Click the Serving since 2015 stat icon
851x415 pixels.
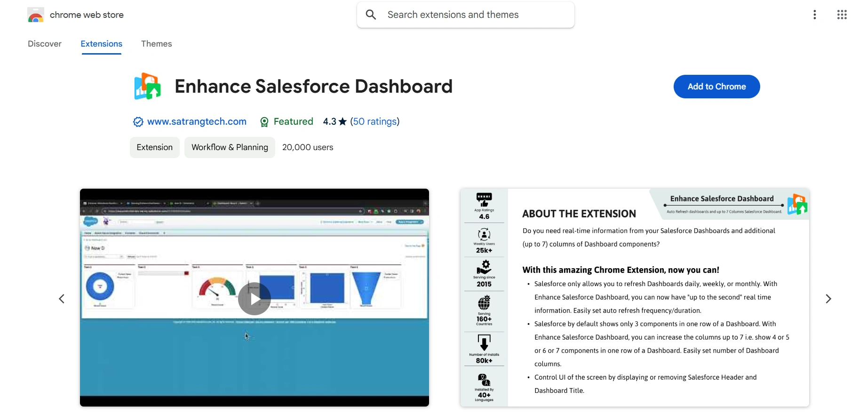pyautogui.click(x=484, y=267)
